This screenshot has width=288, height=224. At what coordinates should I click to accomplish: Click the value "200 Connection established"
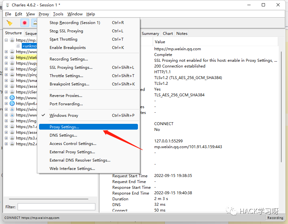180,66
